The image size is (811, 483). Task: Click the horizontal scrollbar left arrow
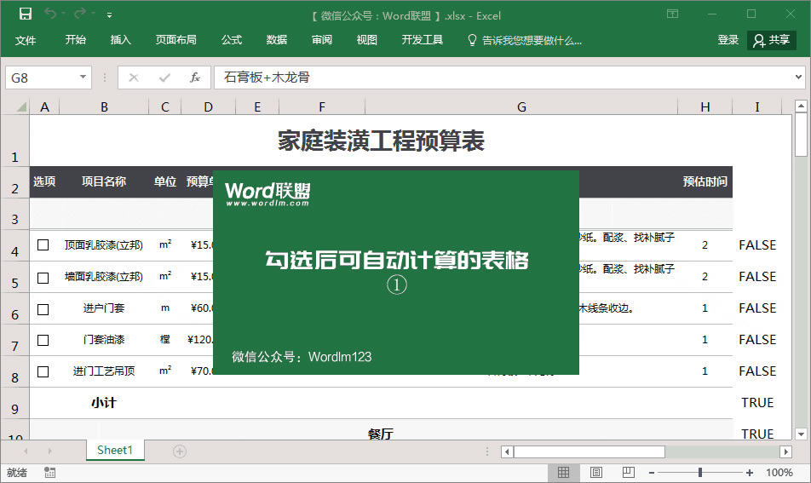pos(507,452)
